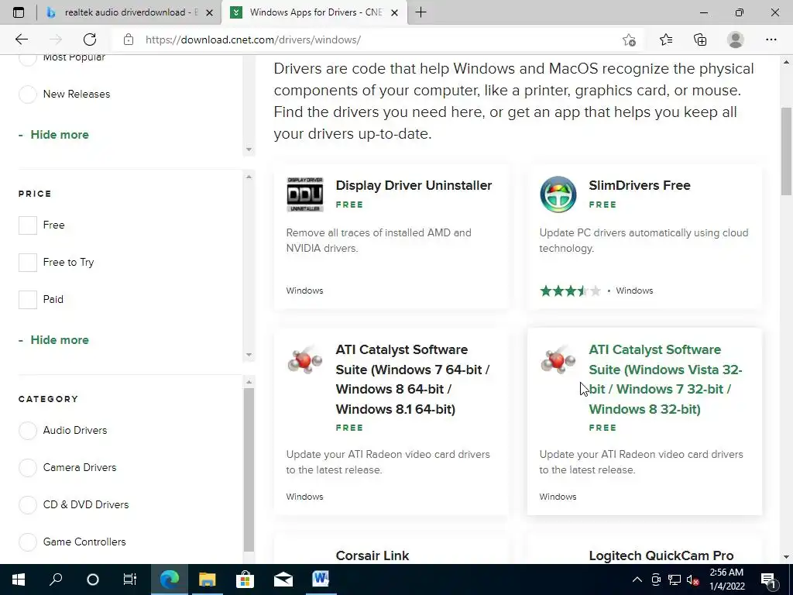Click the padlock site info icon
Image resolution: width=793 pixels, height=595 pixels.
pos(129,40)
